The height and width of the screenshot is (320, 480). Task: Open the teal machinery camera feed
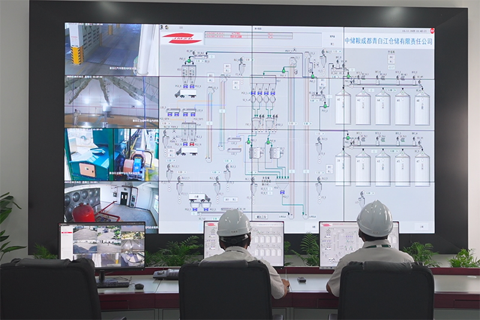point(111,154)
